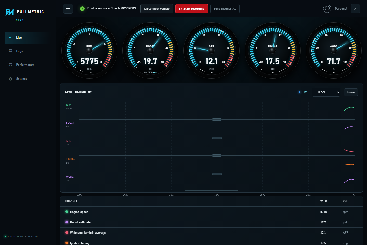This screenshot has height=245, width=367.
Task: Click the WGDC gauge
Action: pos(334,51)
